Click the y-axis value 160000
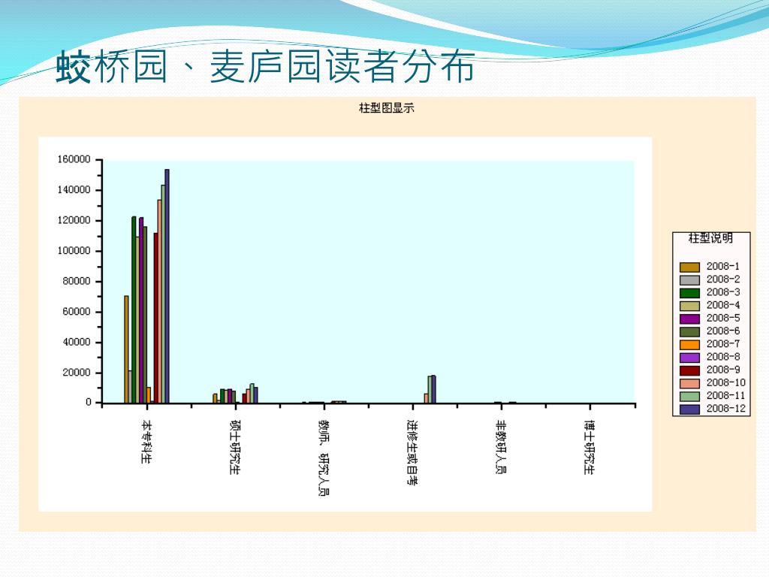The height and width of the screenshot is (577, 769). [x=74, y=159]
